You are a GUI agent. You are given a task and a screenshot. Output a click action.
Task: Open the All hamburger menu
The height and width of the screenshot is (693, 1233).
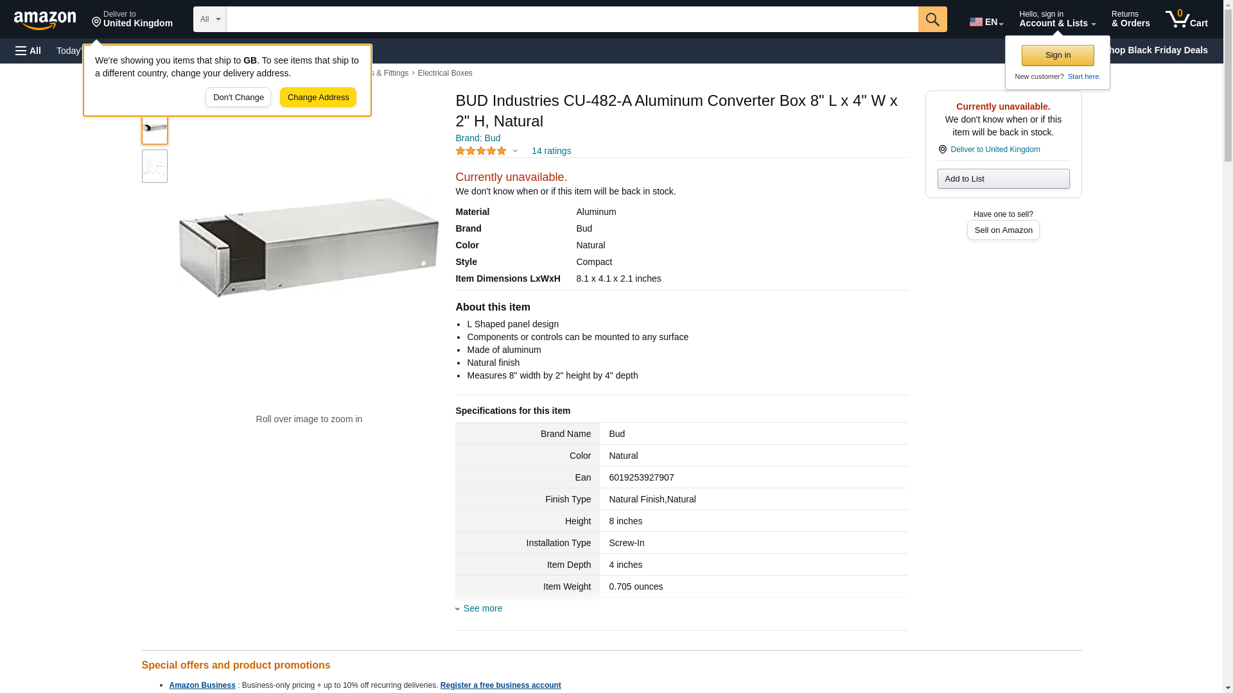pos(28,51)
